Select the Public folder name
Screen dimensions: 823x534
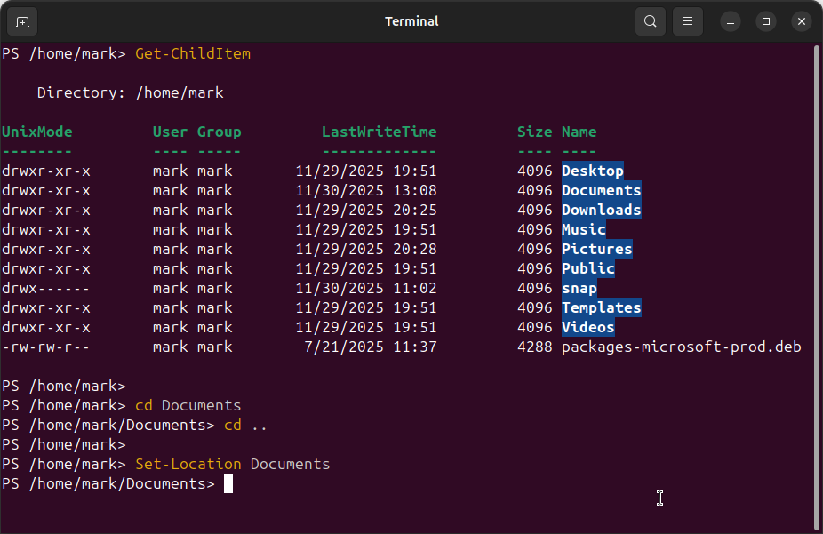587,268
